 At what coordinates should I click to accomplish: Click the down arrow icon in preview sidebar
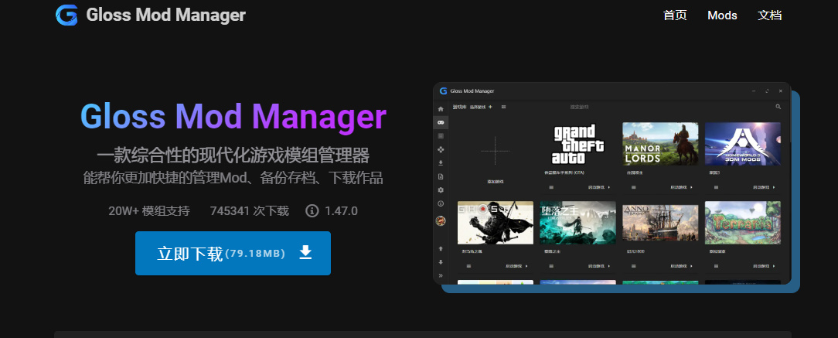point(441,262)
